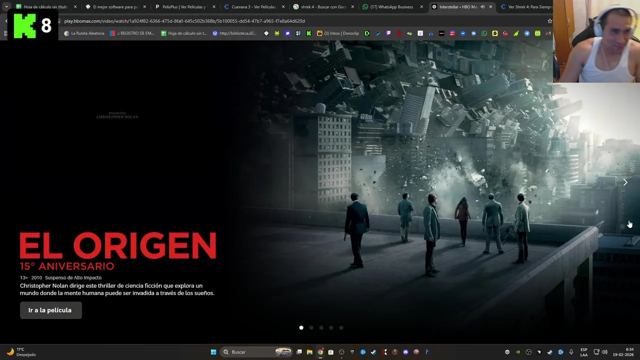This screenshot has width=640, height=360.
Task: Open the Twitch bookmark icon
Action: (388, 33)
